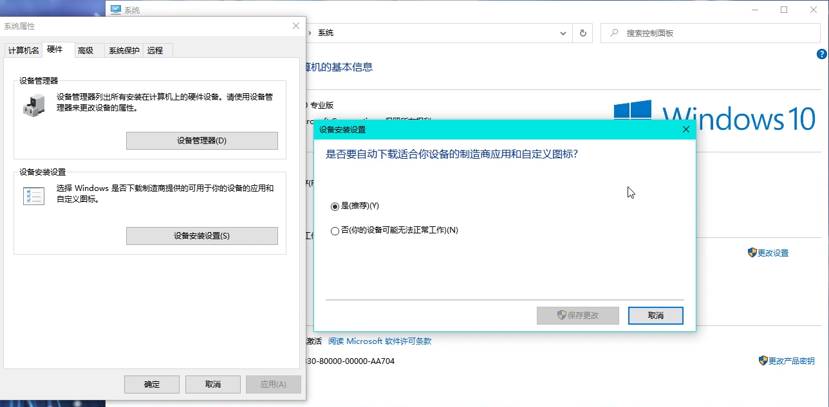Refresh the 系统 control panel window
Image resolution: width=829 pixels, height=407 pixels.
click(x=583, y=33)
